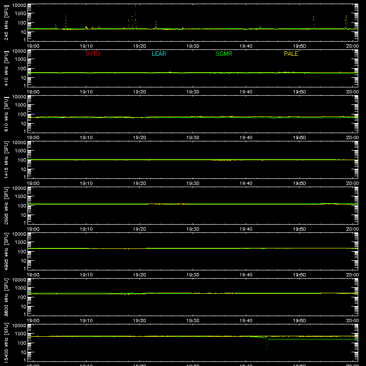Click 19:10 time label below 245 MHz plot
The image size is (366, 366).
86,46
